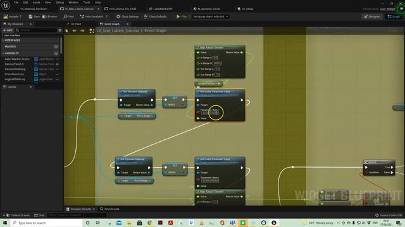This screenshot has height=227, width=405.
Task: Open the Content Drawer
Action: [x=18, y=215]
